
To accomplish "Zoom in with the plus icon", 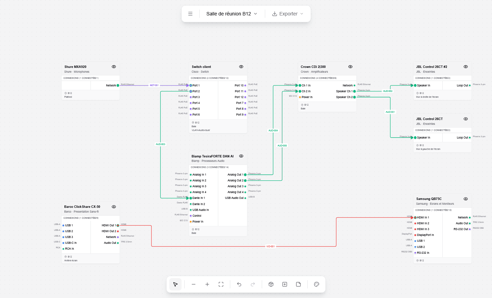I will tap(207, 284).
